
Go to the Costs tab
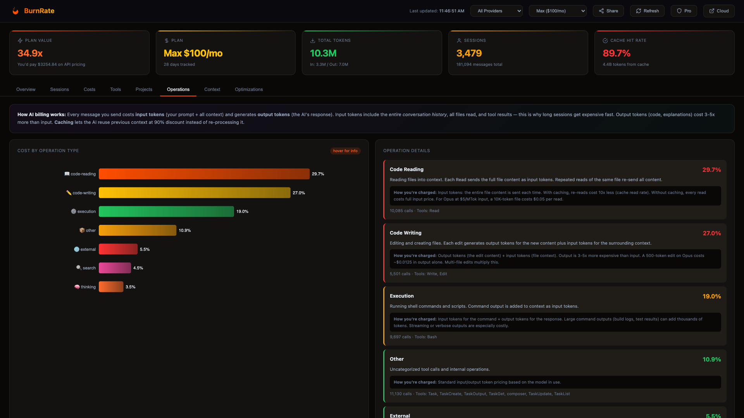pos(90,89)
